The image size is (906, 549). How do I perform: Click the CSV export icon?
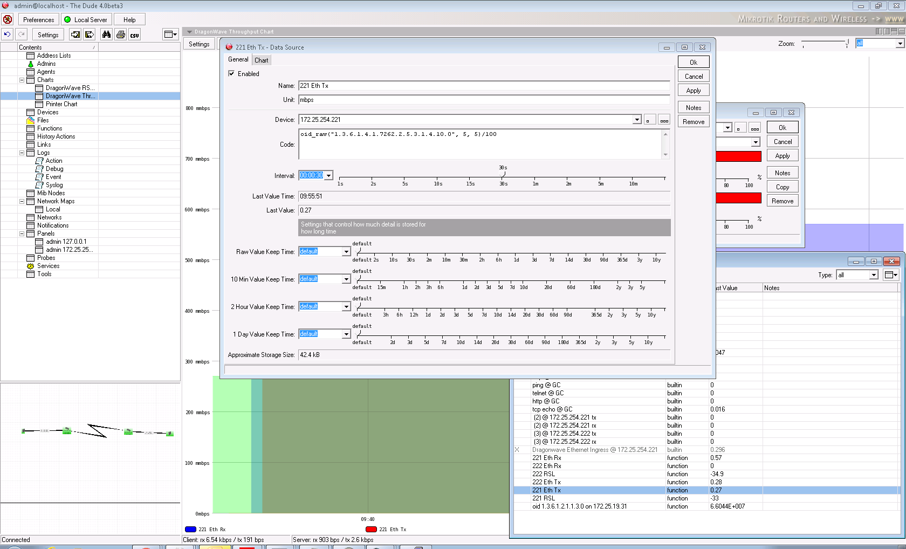(x=134, y=35)
